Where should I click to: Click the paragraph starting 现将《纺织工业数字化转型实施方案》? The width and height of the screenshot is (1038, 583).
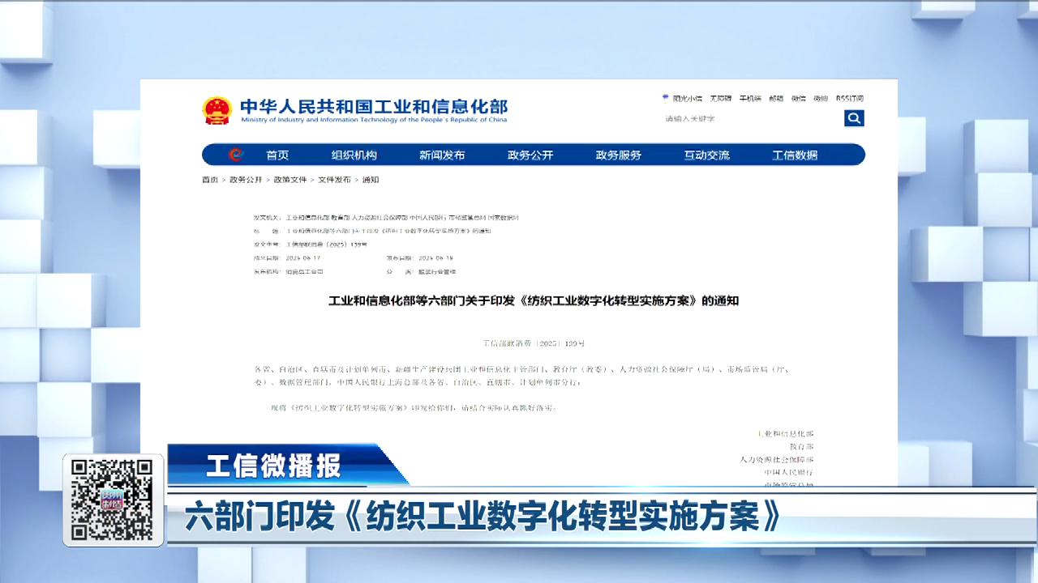(x=414, y=407)
